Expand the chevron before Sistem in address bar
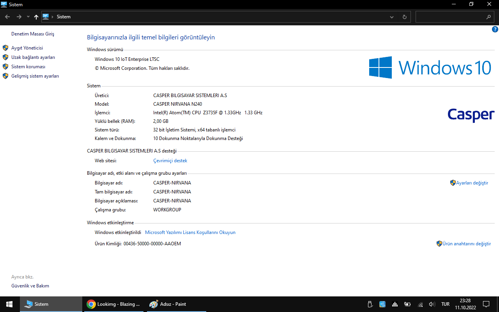 tap(52, 17)
